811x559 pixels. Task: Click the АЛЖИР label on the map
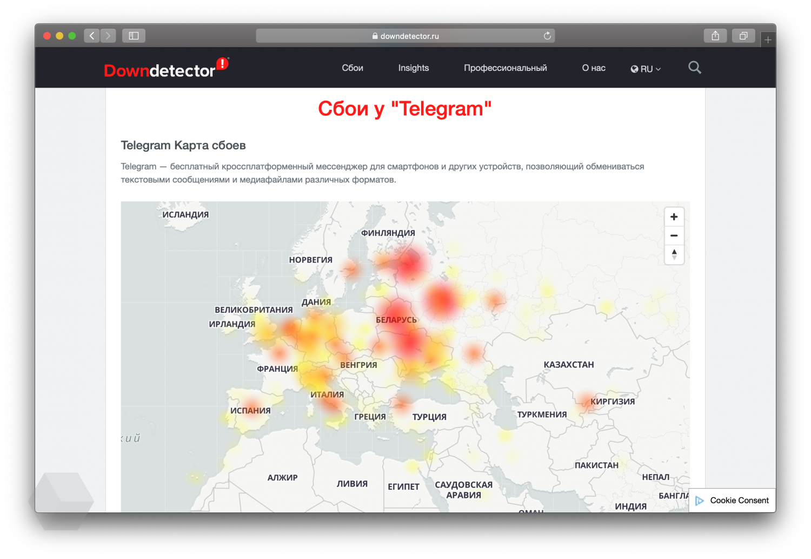282,477
